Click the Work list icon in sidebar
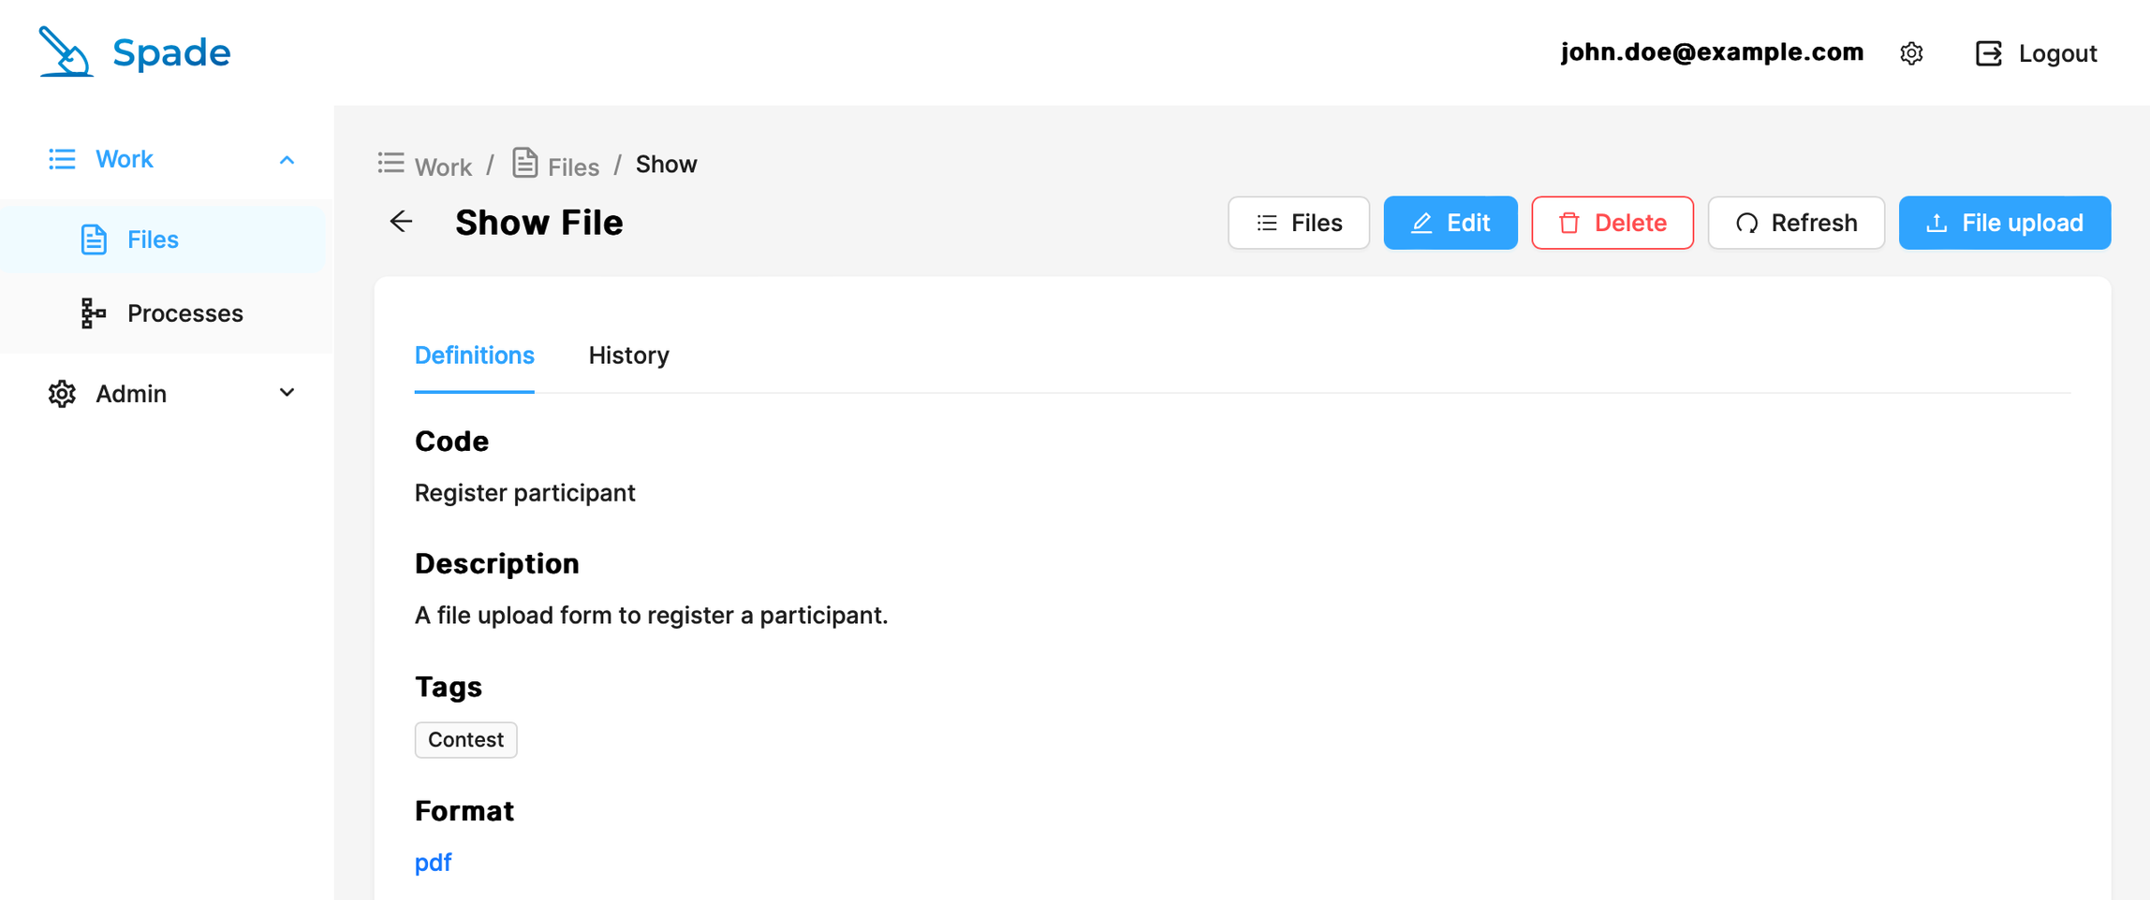This screenshot has width=2150, height=900. [x=62, y=159]
